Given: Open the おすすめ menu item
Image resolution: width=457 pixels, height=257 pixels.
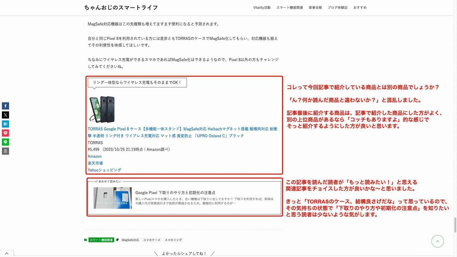Looking at the screenshot, I should [360, 8].
